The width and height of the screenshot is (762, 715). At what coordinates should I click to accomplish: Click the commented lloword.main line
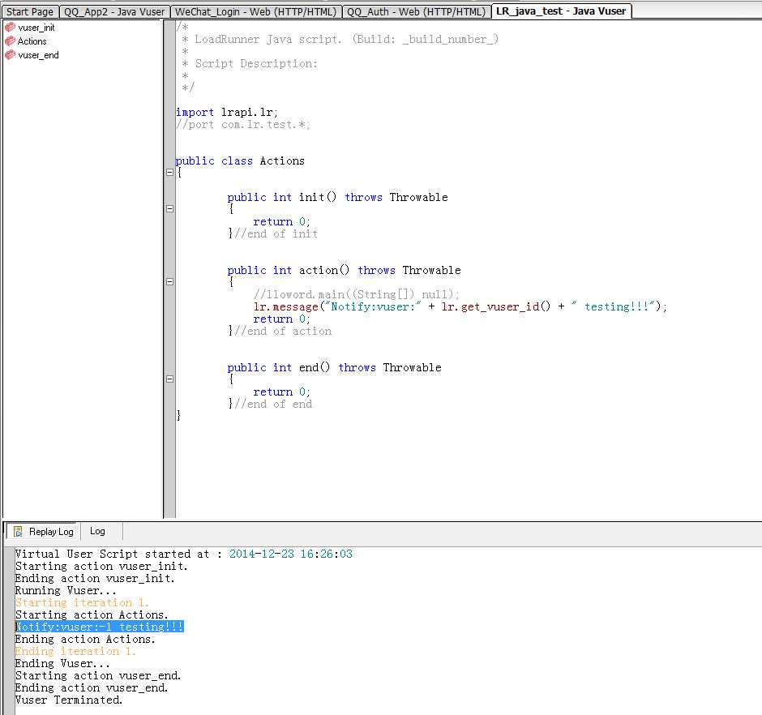[x=356, y=294]
